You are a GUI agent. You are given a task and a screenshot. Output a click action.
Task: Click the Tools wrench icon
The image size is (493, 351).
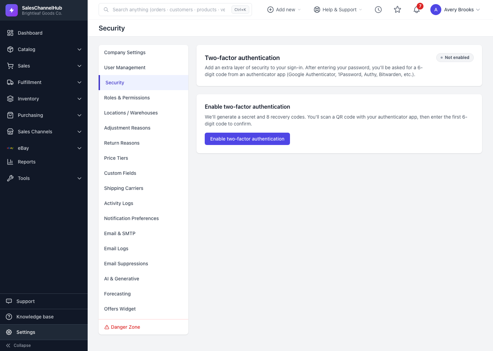coord(10,178)
